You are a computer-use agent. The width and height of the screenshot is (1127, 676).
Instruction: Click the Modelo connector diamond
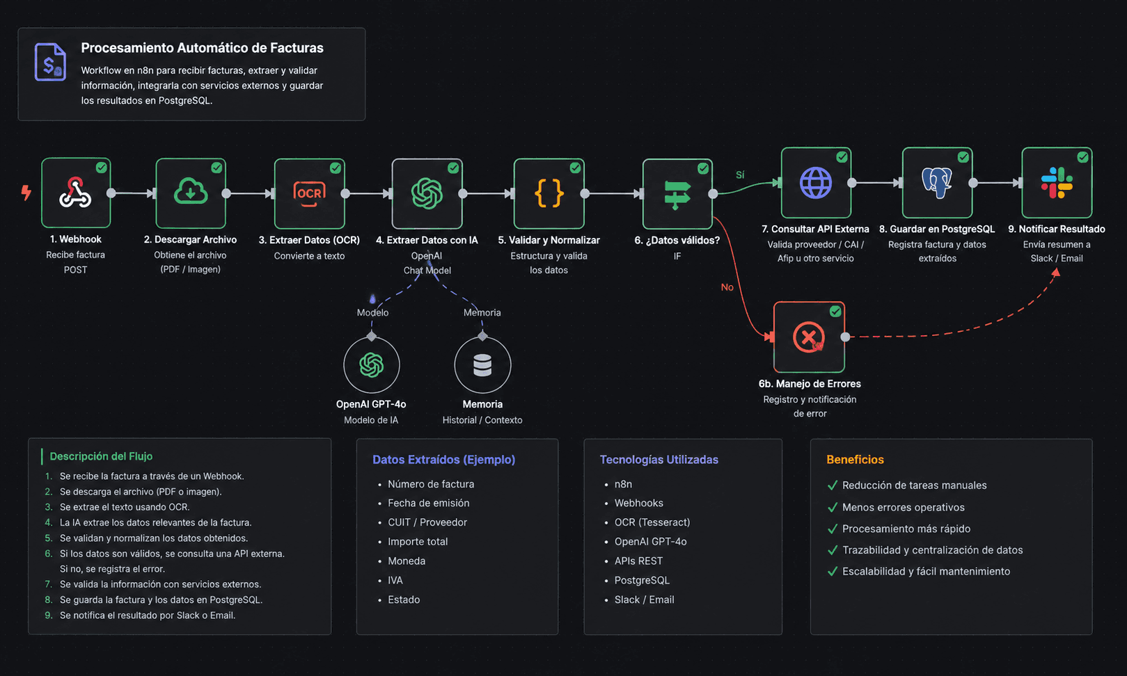pyautogui.click(x=372, y=337)
